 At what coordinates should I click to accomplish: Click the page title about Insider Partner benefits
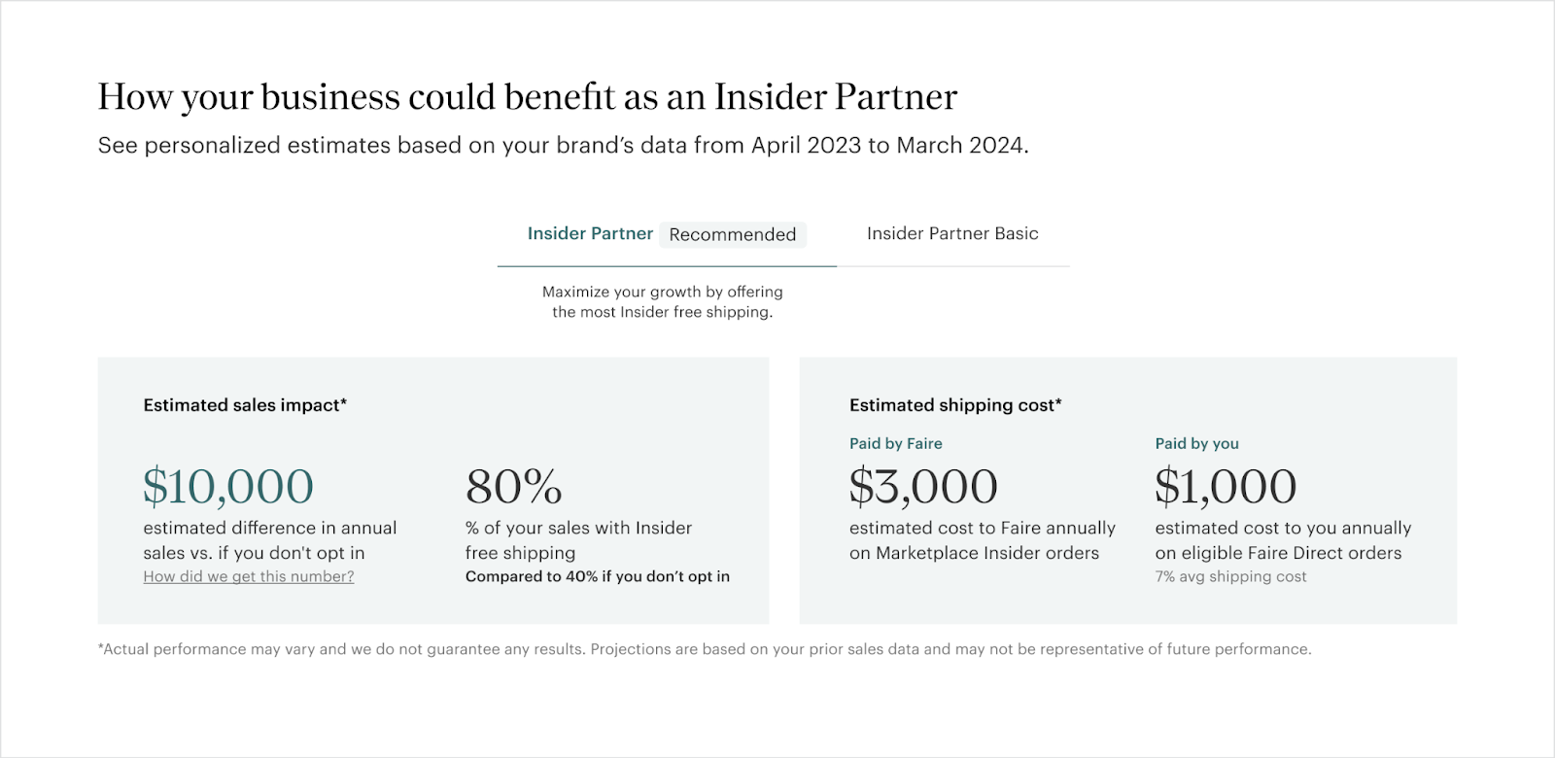[x=528, y=96]
